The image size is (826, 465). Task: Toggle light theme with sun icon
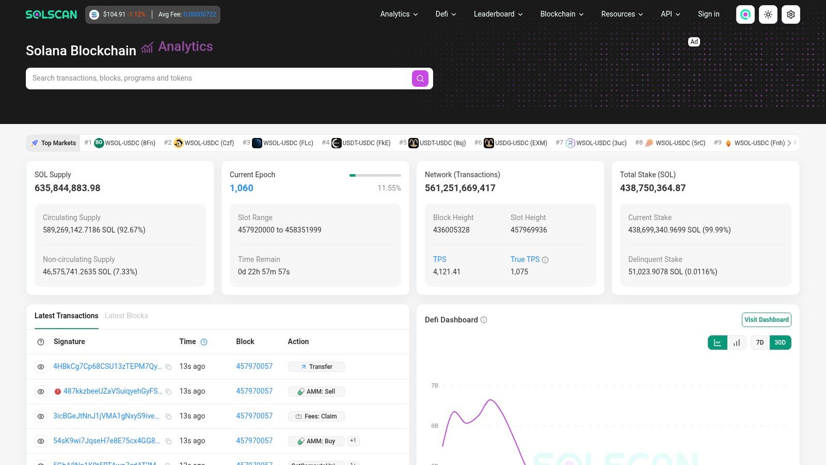tap(768, 14)
